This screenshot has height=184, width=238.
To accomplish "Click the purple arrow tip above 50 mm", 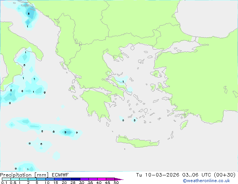I will point(119,179).
